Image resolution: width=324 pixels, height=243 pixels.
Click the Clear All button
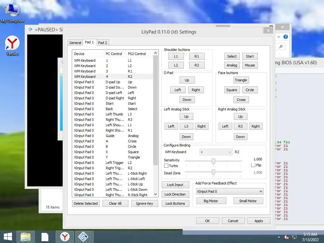pos(115,203)
